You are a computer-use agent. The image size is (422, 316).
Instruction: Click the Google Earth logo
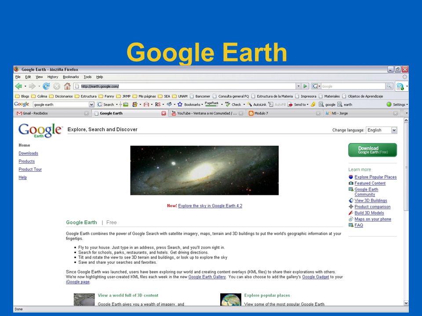(x=40, y=130)
